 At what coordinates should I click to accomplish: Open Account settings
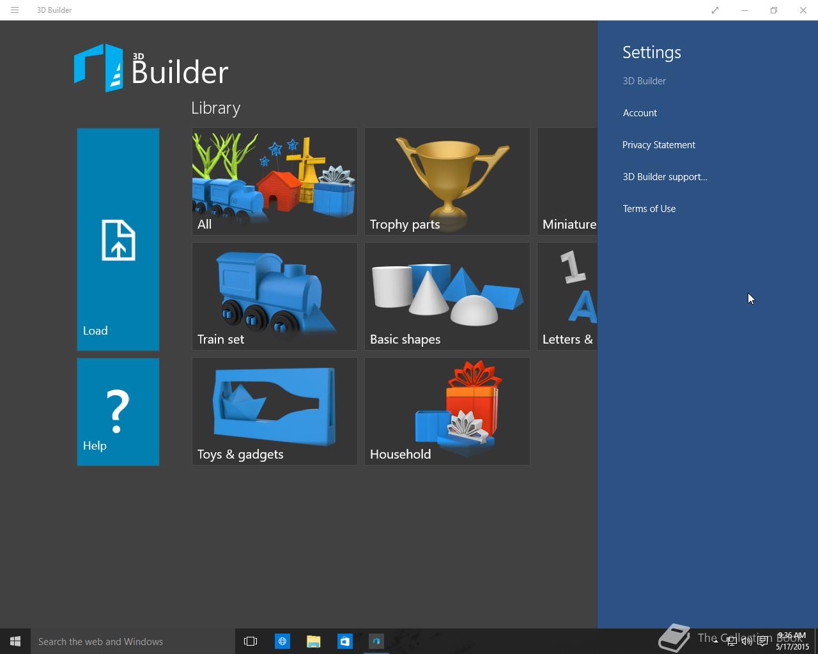click(640, 113)
